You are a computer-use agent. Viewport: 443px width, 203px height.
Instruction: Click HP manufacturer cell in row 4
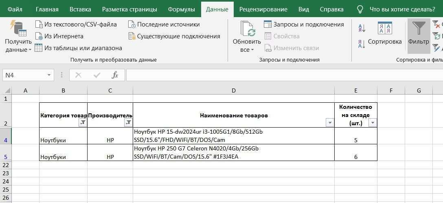(x=110, y=136)
